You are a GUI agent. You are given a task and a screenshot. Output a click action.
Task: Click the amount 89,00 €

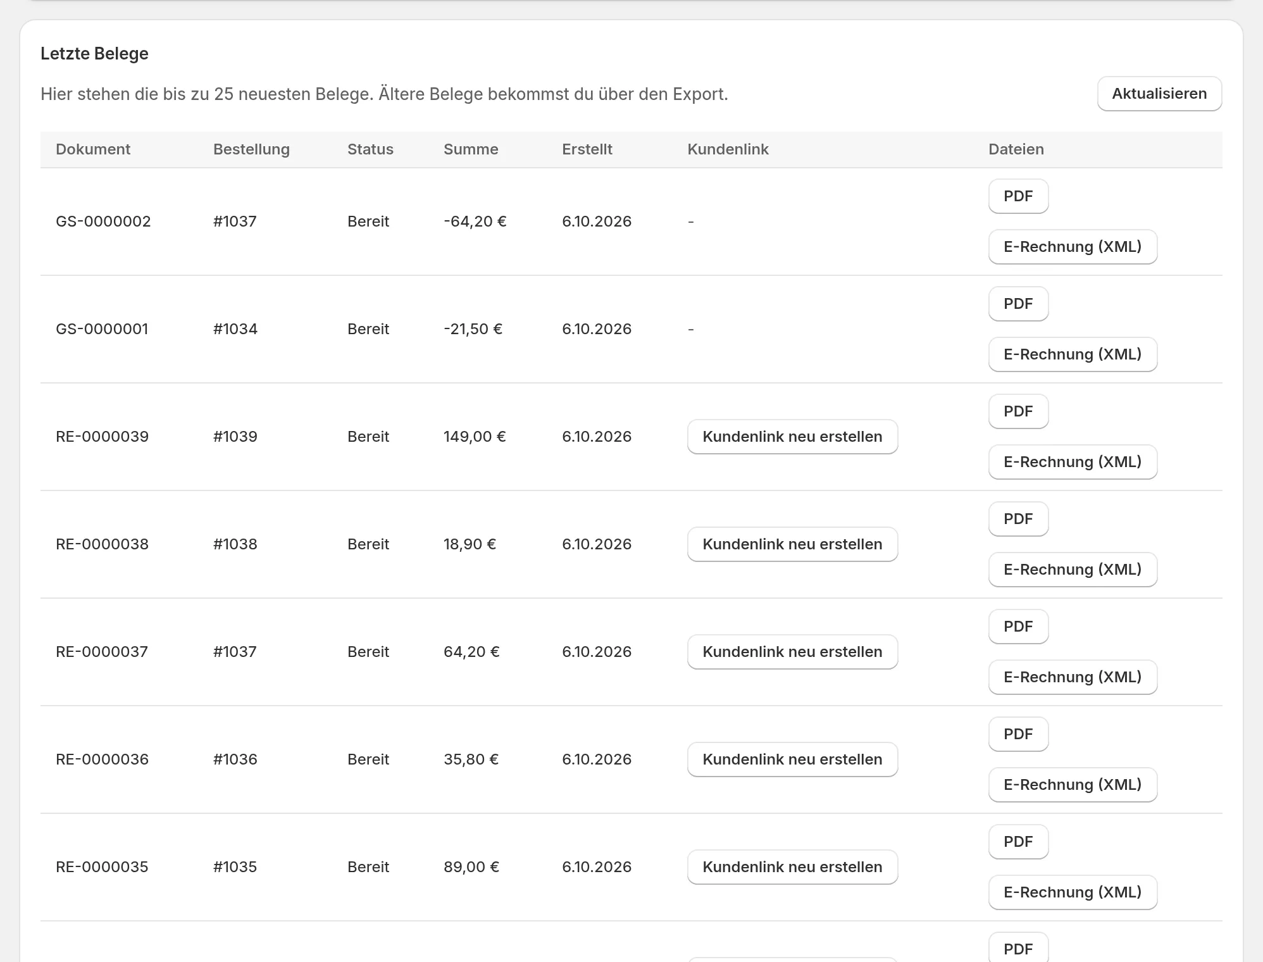pyautogui.click(x=471, y=867)
